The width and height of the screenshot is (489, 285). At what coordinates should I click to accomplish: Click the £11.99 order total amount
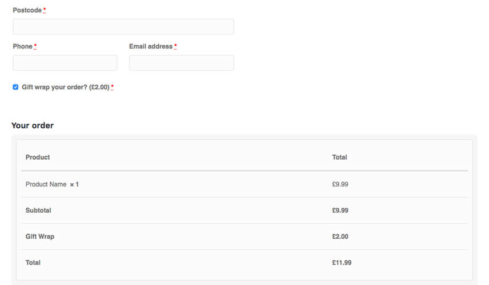click(x=342, y=263)
